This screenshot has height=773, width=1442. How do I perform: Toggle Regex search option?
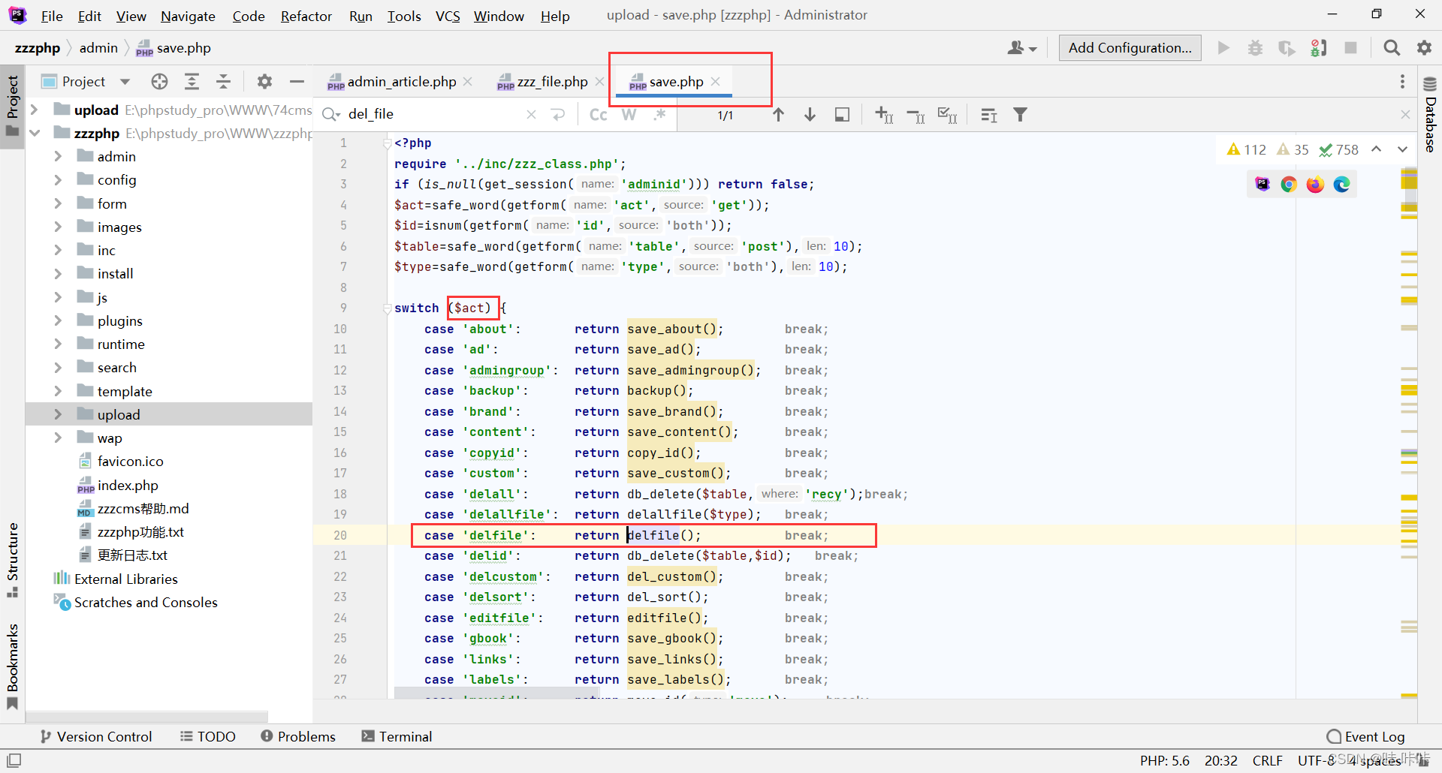coord(660,115)
